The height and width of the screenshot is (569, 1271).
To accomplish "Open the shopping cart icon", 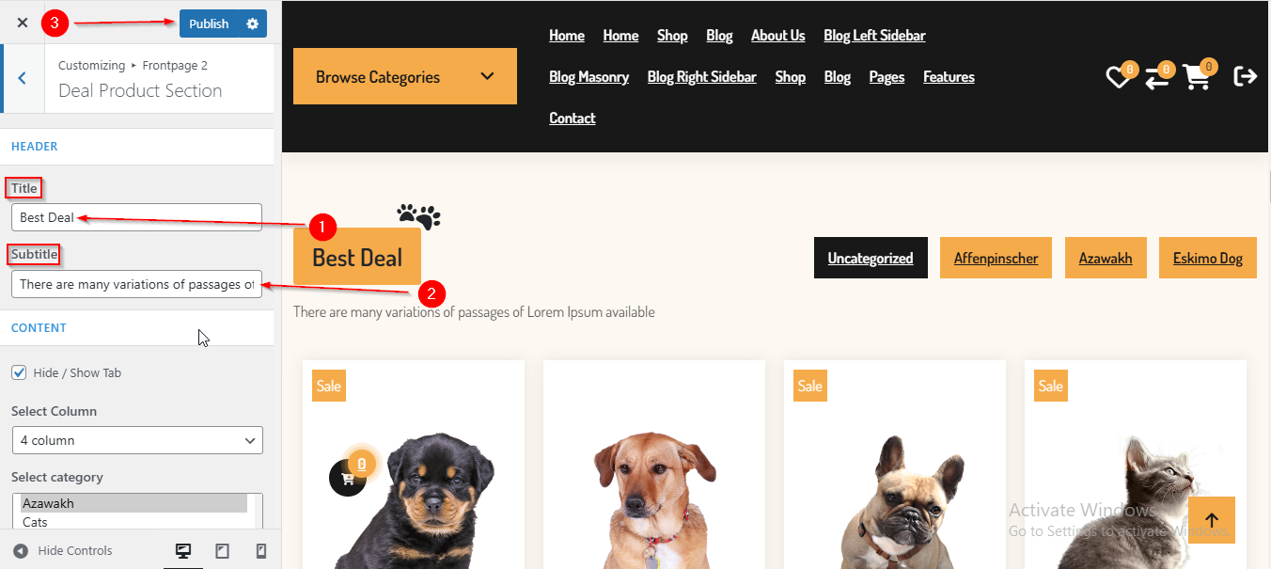I will pyautogui.click(x=1197, y=77).
